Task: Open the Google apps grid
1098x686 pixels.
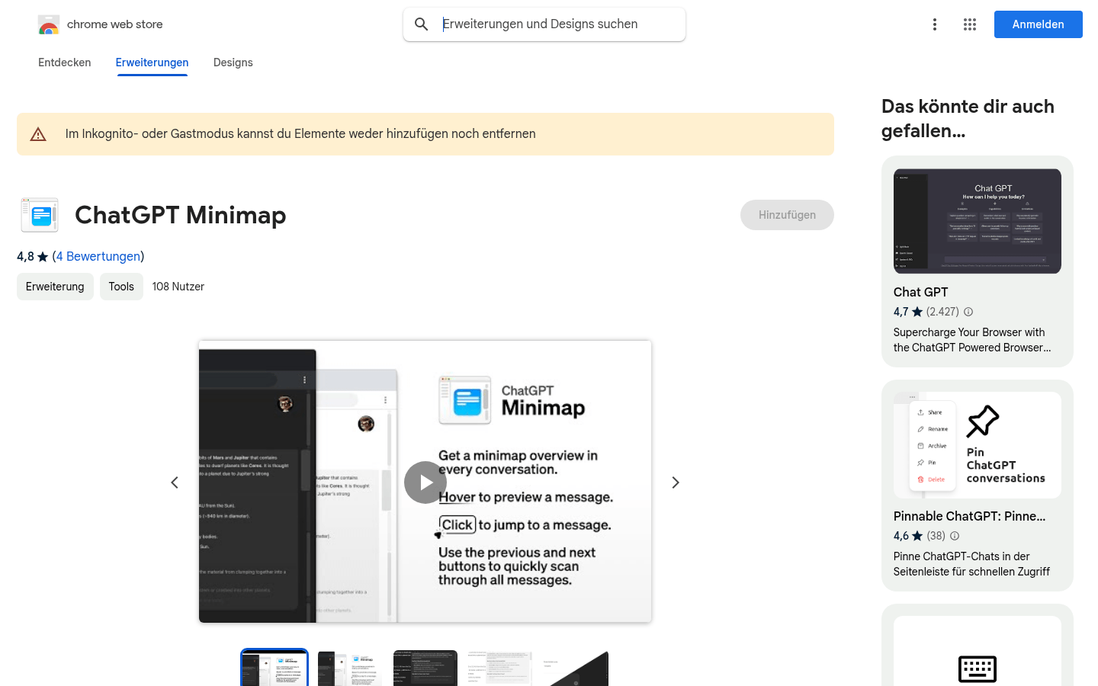Action: [970, 24]
